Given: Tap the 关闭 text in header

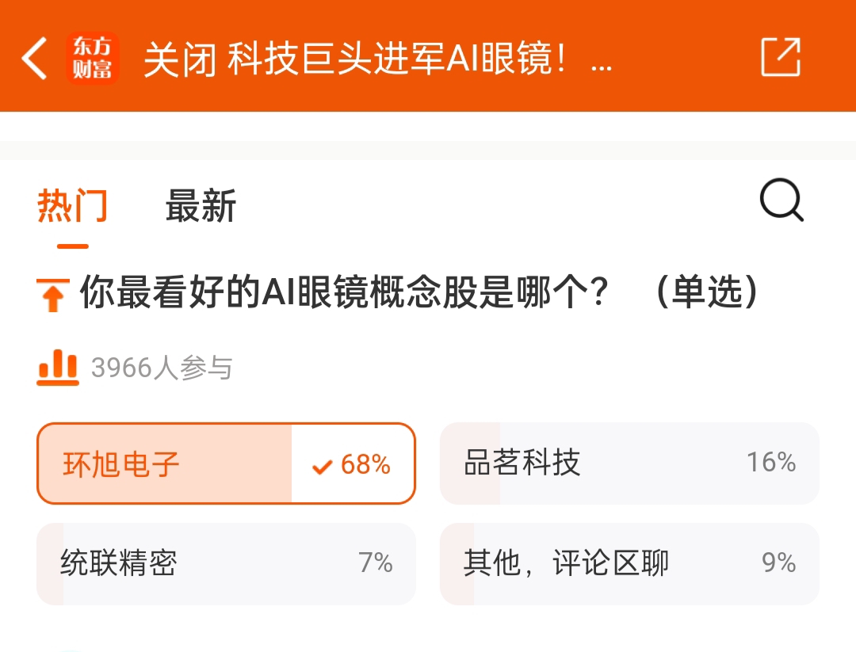Looking at the screenshot, I should [x=180, y=60].
